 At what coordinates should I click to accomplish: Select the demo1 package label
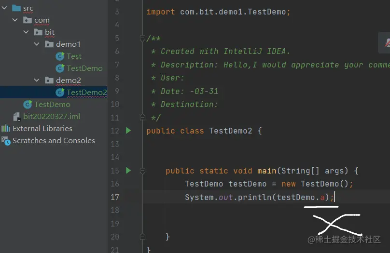69,44
